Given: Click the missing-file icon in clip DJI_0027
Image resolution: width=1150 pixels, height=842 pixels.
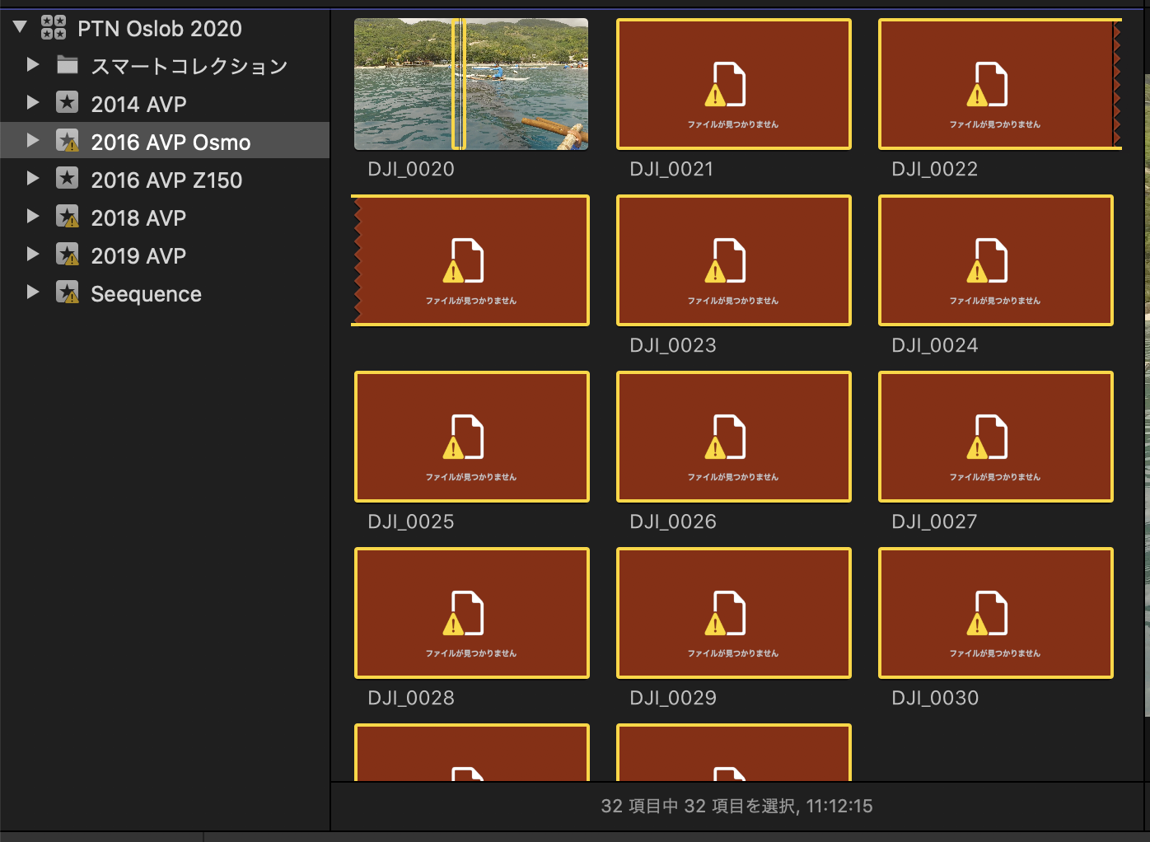Looking at the screenshot, I should pos(988,437).
